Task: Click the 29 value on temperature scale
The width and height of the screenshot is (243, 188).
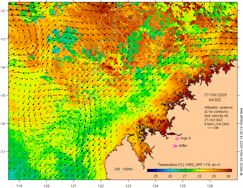Action: [x=213, y=176]
